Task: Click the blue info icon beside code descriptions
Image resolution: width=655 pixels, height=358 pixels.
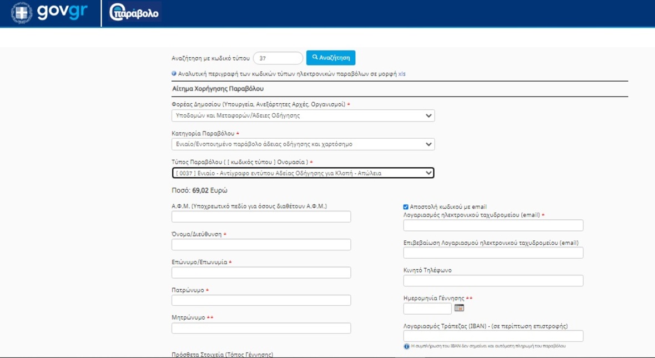Action: pyautogui.click(x=174, y=73)
